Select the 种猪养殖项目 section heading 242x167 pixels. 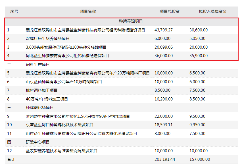point(131,21)
